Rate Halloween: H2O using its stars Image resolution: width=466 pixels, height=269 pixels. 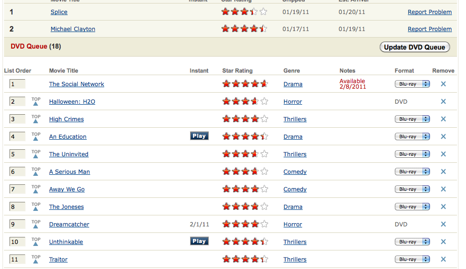[245, 102]
